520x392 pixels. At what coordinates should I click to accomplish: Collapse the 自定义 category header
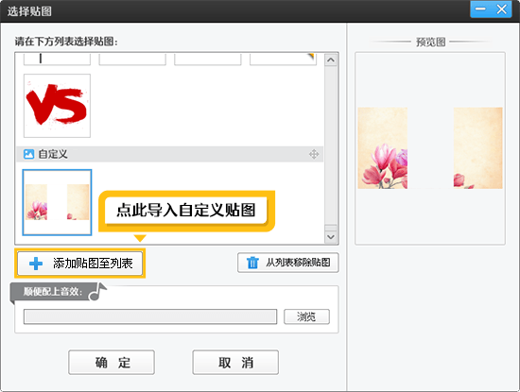pos(169,154)
